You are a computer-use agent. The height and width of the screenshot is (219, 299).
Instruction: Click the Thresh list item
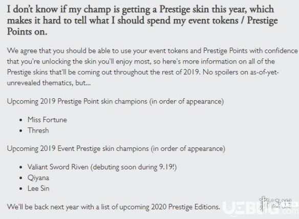click(38, 130)
